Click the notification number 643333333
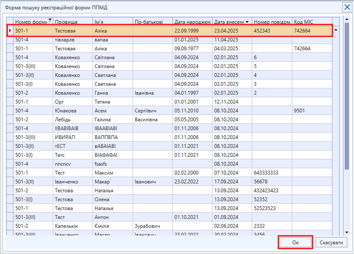This screenshot has height=254, width=354. (272, 173)
